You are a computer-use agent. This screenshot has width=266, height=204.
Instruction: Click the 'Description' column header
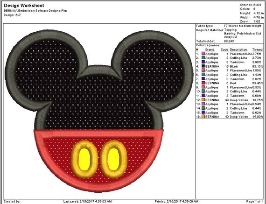tap(238, 49)
